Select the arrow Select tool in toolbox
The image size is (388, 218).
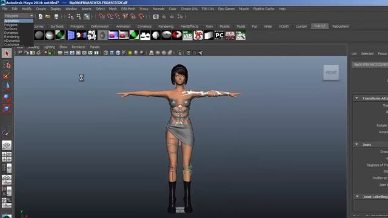point(7,53)
